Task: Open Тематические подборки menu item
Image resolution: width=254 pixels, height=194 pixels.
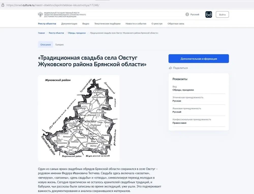Action: (107, 24)
